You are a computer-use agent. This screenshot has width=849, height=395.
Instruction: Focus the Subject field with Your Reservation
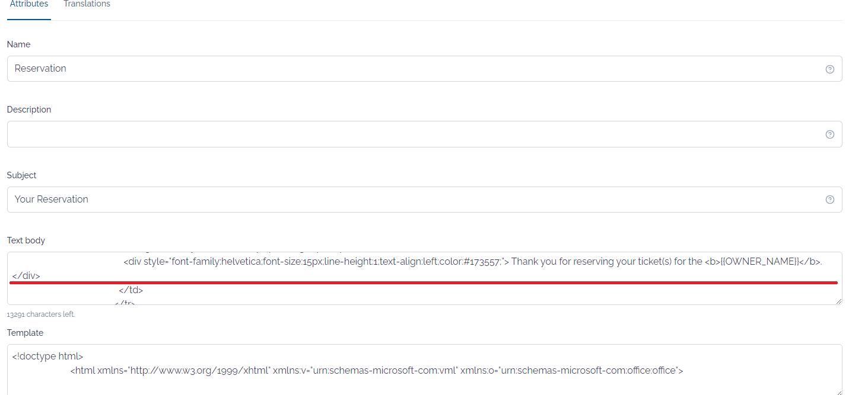[424, 200]
